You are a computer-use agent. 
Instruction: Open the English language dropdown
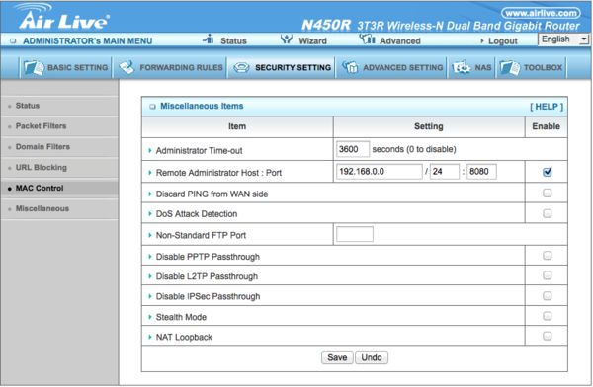tap(563, 39)
